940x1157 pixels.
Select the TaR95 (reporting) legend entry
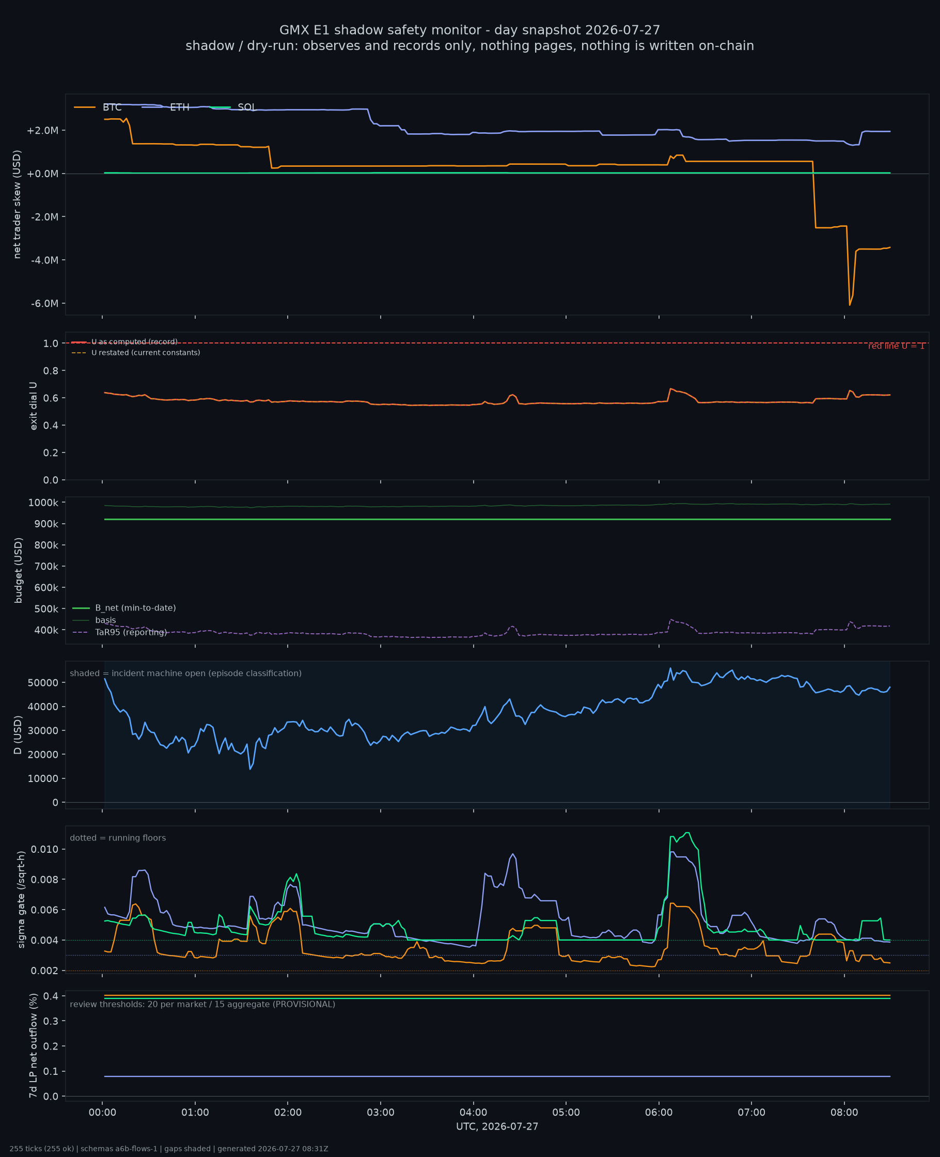[120, 632]
